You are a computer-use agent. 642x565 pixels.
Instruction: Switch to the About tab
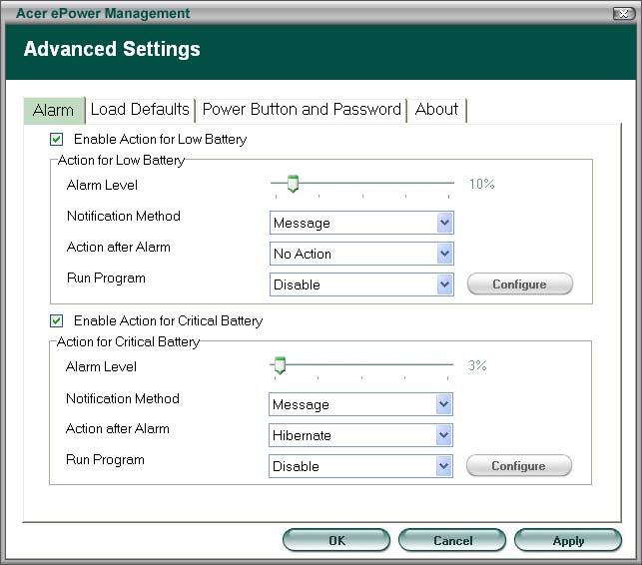click(436, 110)
